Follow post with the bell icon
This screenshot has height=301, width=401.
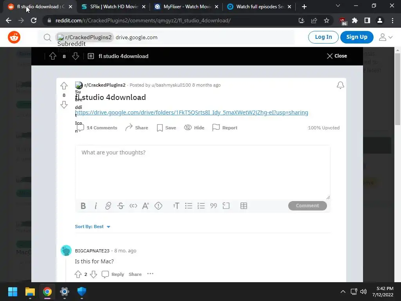pyautogui.click(x=340, y=85)
